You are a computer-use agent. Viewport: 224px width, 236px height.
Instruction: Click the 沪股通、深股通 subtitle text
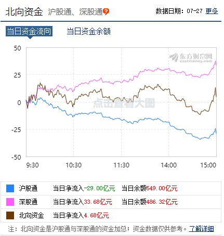pyautogui.click(x=75, y=12)
